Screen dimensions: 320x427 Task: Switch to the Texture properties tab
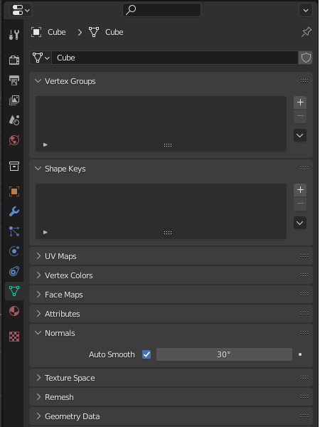(x=14, y=337)
